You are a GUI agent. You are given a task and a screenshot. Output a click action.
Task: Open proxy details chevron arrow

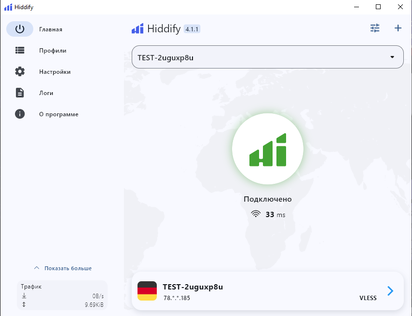[390, 291]
